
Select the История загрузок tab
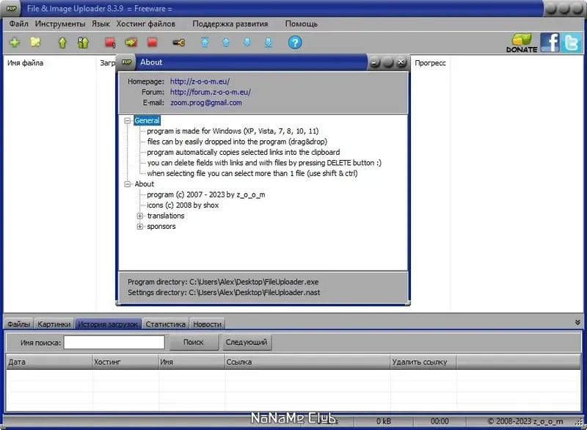click(x=108, y=324)
